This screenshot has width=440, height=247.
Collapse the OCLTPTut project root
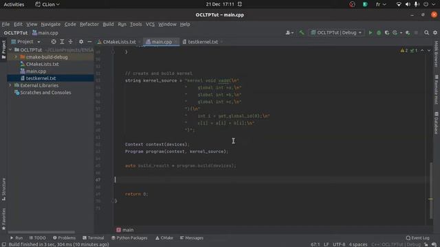click(10, 50)
